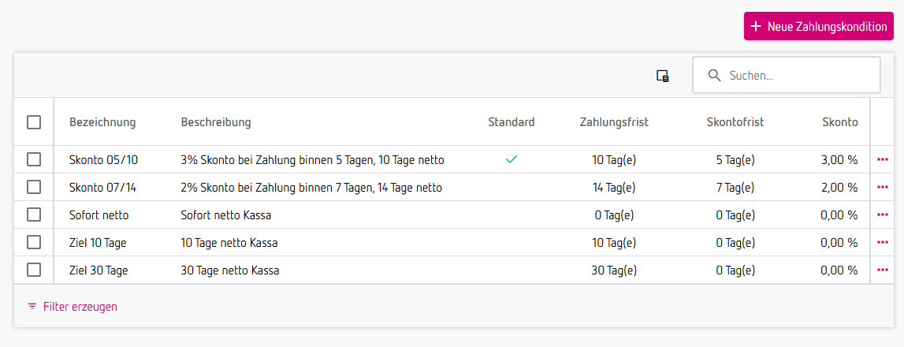The image size is (904, 347).
Task: Sort by Bezeichnung column header
Action: (x=102, y=122)
